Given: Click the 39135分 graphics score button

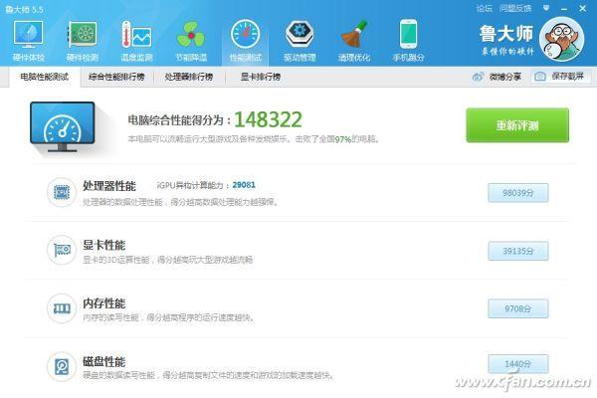Looking at the screenshot, I should [x=518, y=251].
